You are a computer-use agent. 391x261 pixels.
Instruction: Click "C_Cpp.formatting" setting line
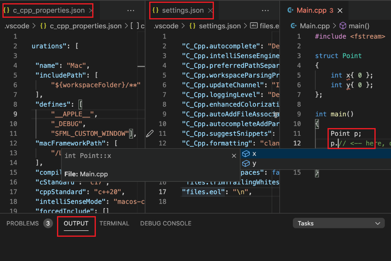point(230,143)
